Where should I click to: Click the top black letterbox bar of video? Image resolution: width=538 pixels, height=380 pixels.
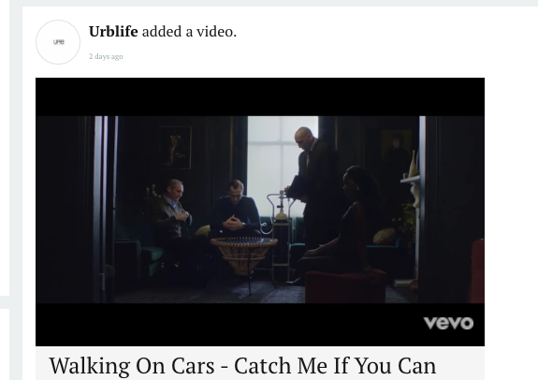coord(260,96)
